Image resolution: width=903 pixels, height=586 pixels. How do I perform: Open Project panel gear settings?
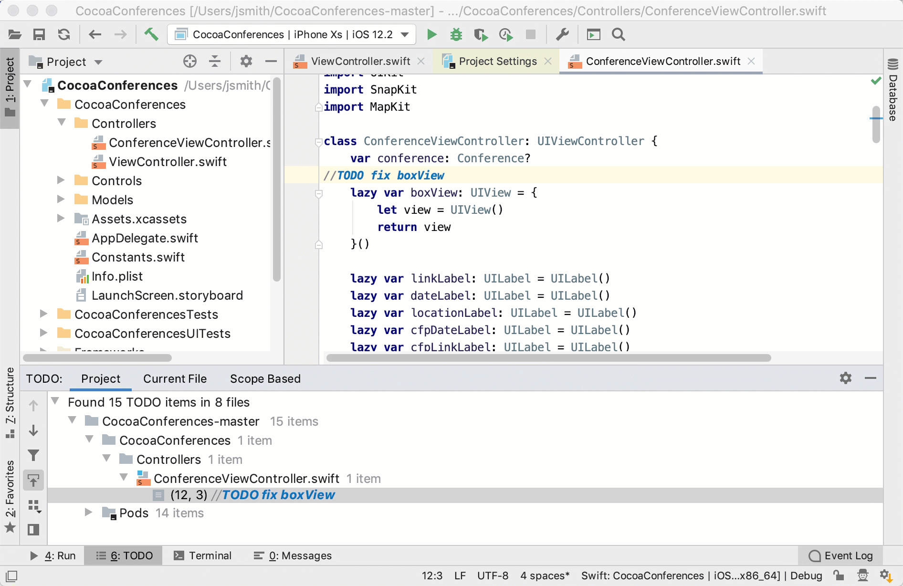[x=246, y=61]
